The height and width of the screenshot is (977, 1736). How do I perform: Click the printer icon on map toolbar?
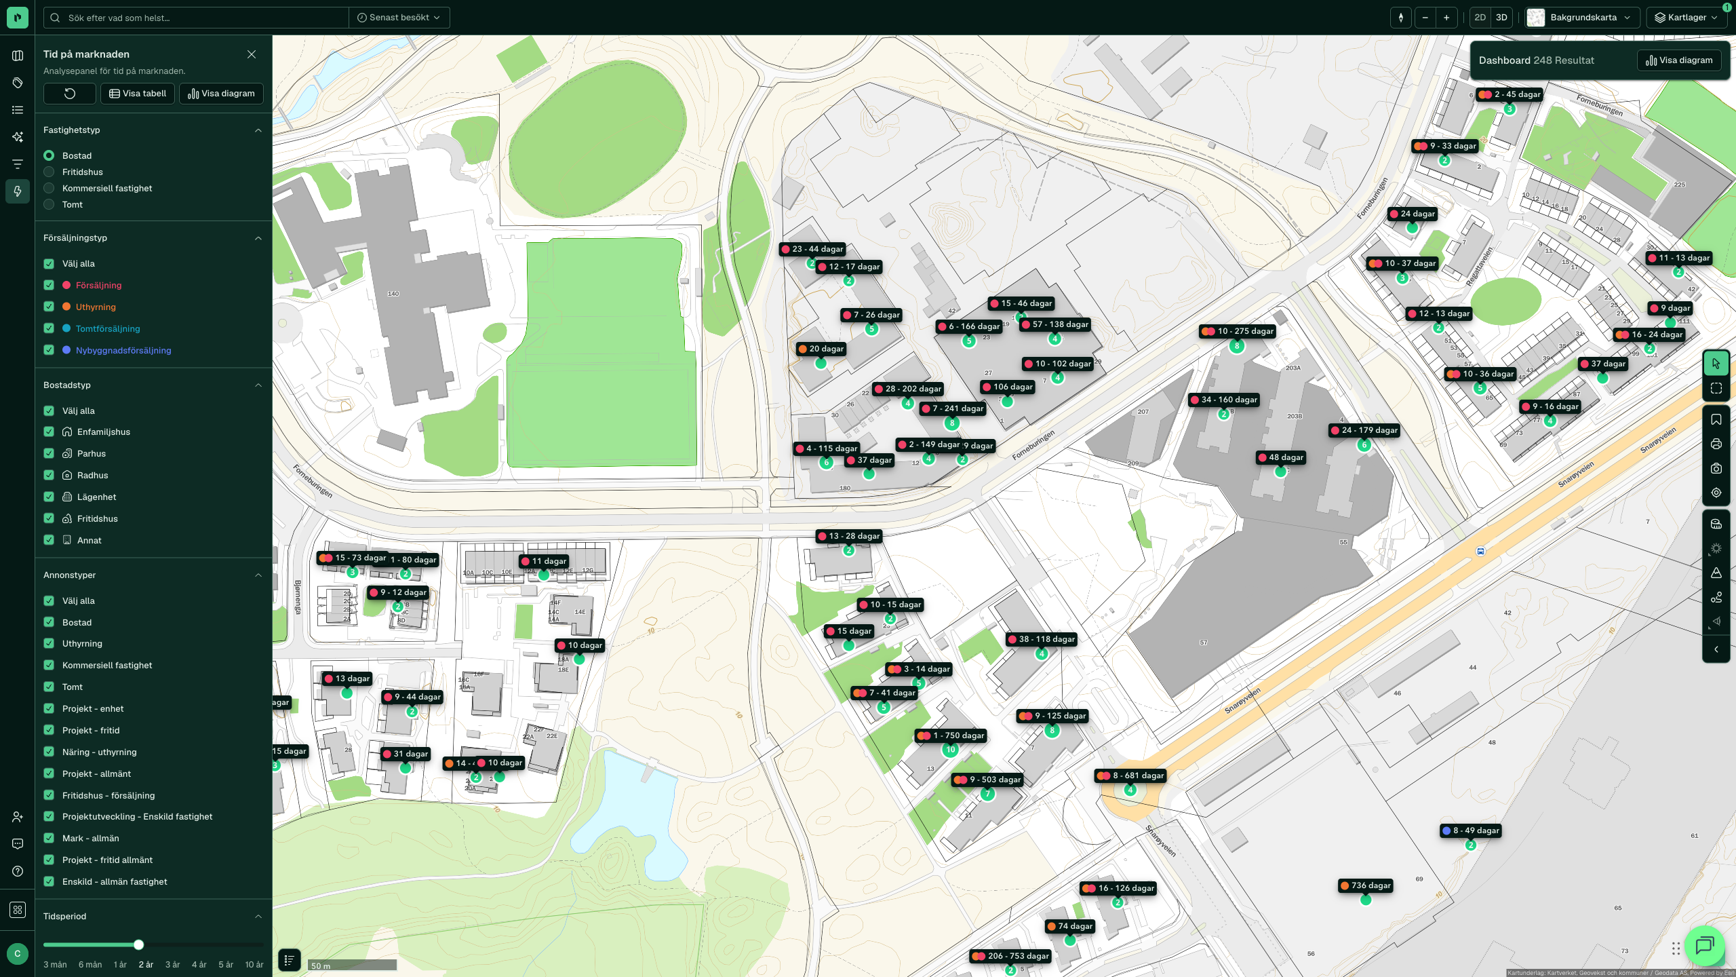[1716, 444]
